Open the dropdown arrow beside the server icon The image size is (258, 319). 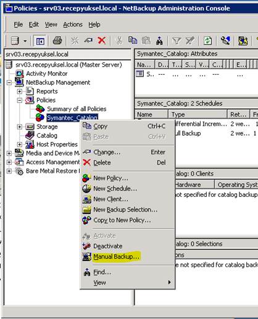[x=25, y=41]
